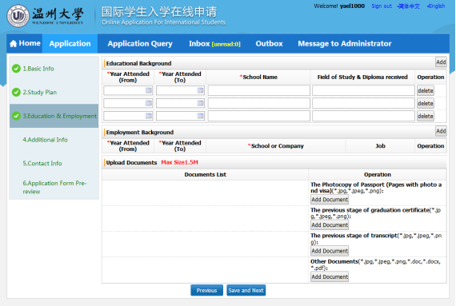
Task: Click Add Document for passport photocopy
Action: 330,200
